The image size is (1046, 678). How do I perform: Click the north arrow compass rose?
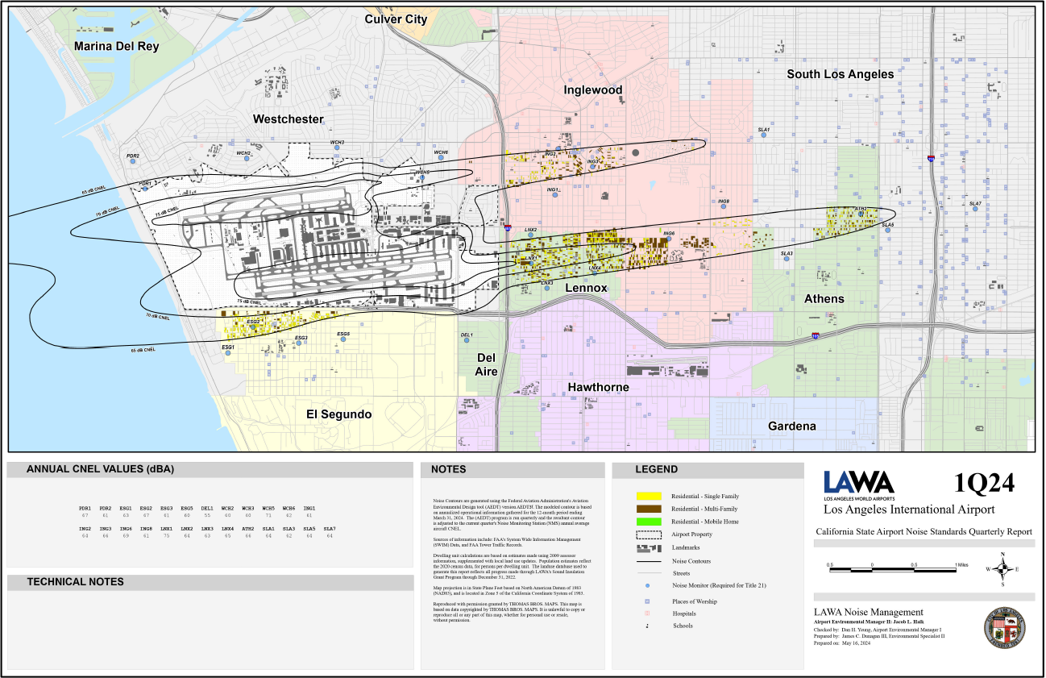click(x=1002, y=569)
